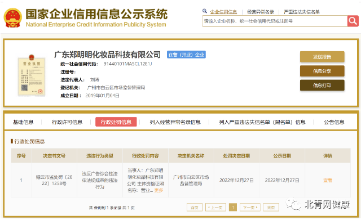Click the establishment date 2019年01月04日
This screenshot has width=361, height=220.
pyautogui.click(x=103, y=96)
